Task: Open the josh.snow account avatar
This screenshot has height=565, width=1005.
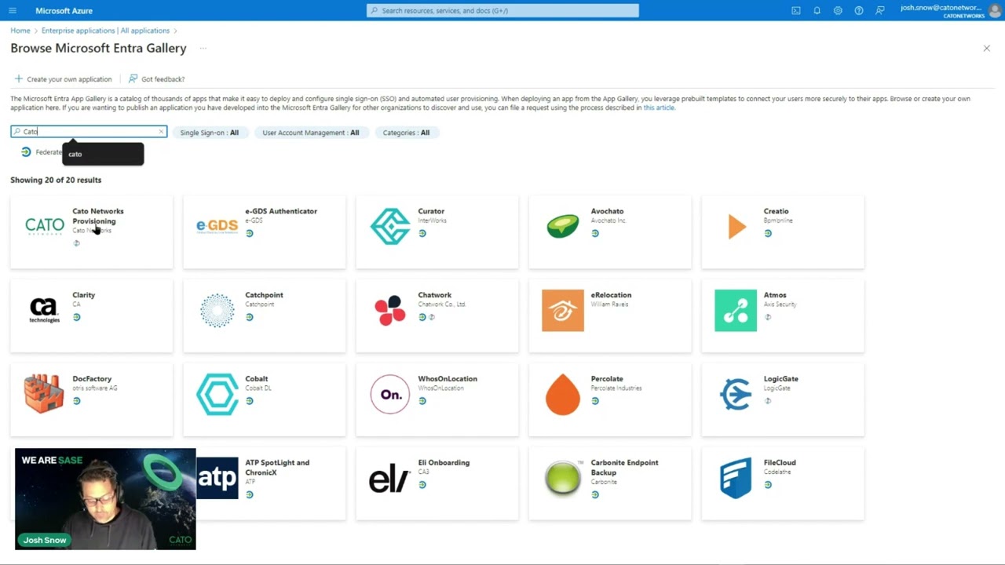Action: point(994,10)
